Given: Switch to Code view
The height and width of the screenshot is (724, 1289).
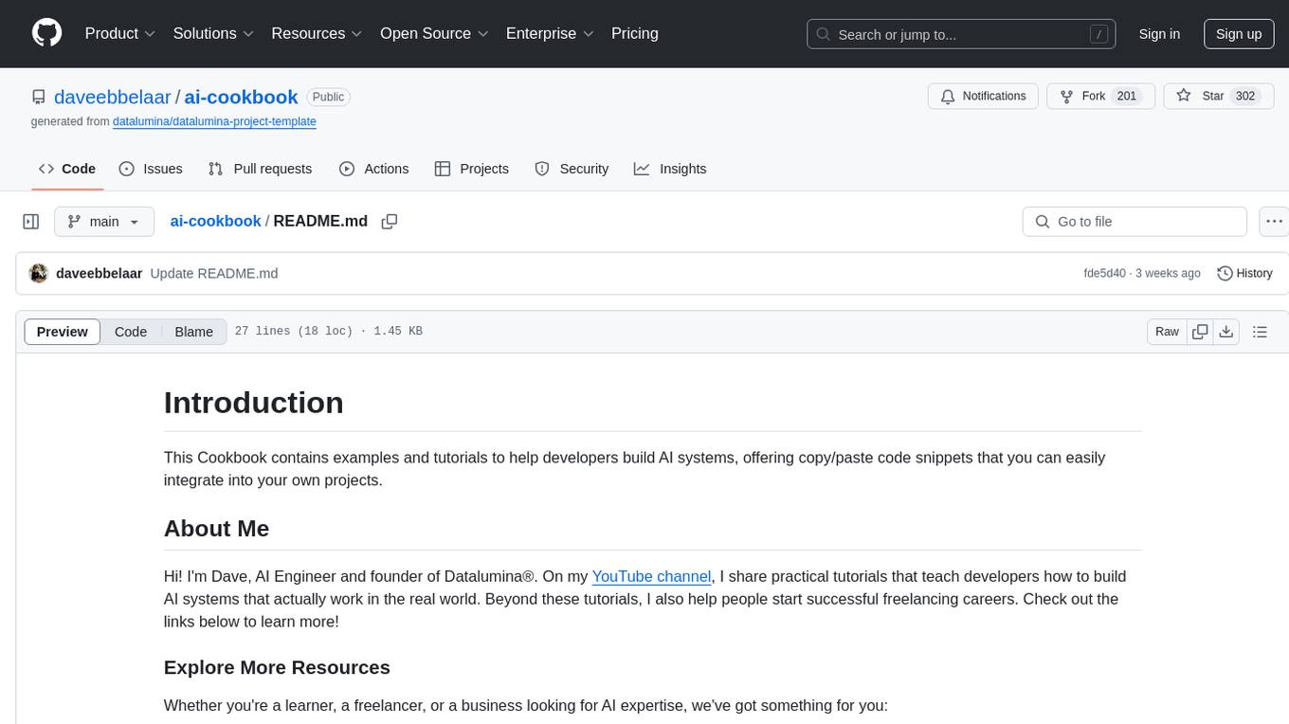Looking at the screenshot, I should [x=131, y=332].
